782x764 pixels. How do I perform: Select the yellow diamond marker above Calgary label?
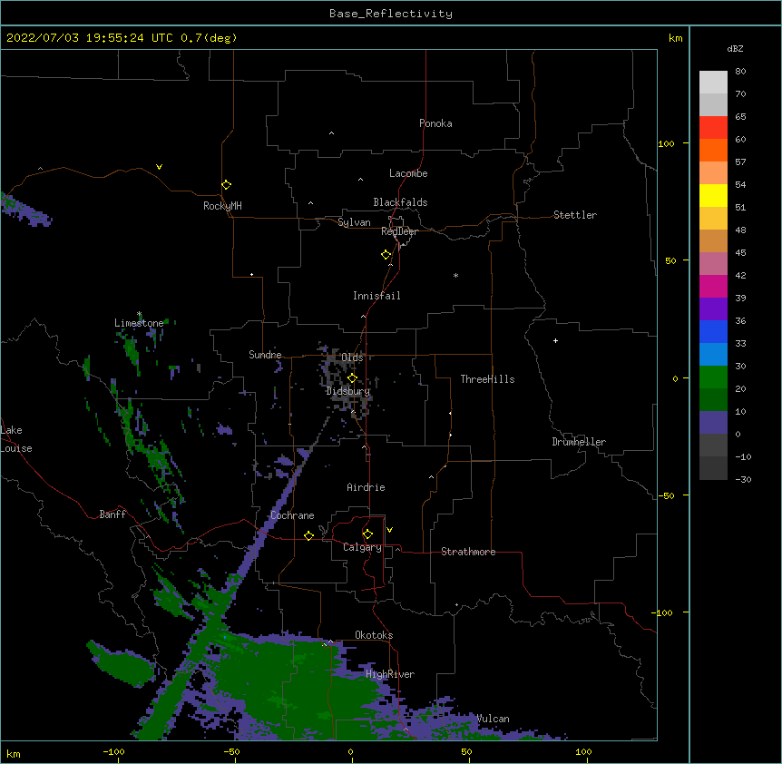[x=367, y=534]
